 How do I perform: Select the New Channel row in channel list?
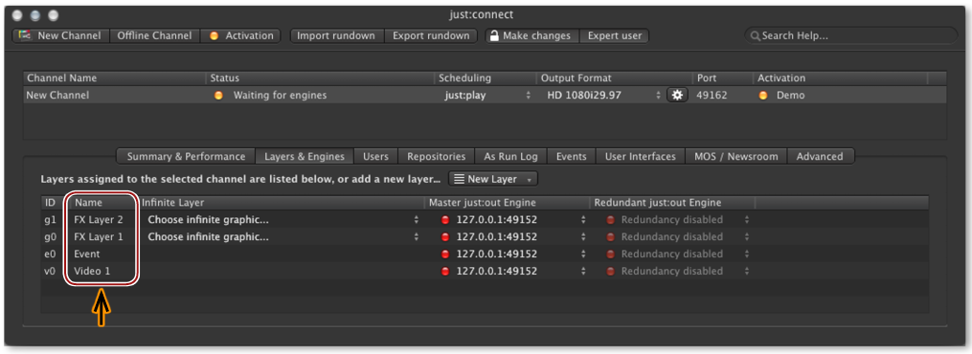point(485,96)
